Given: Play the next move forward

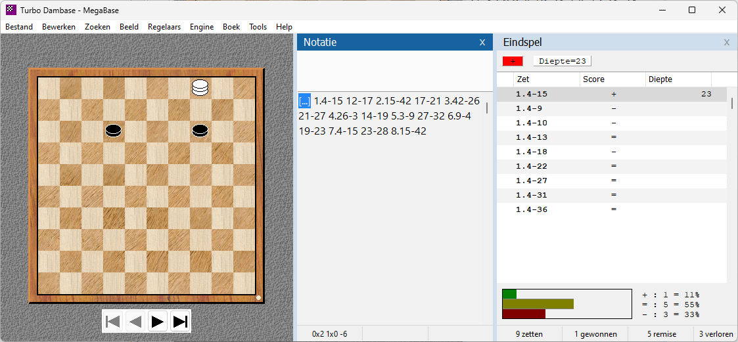Looking at the screenshot, I should (158, 321).
